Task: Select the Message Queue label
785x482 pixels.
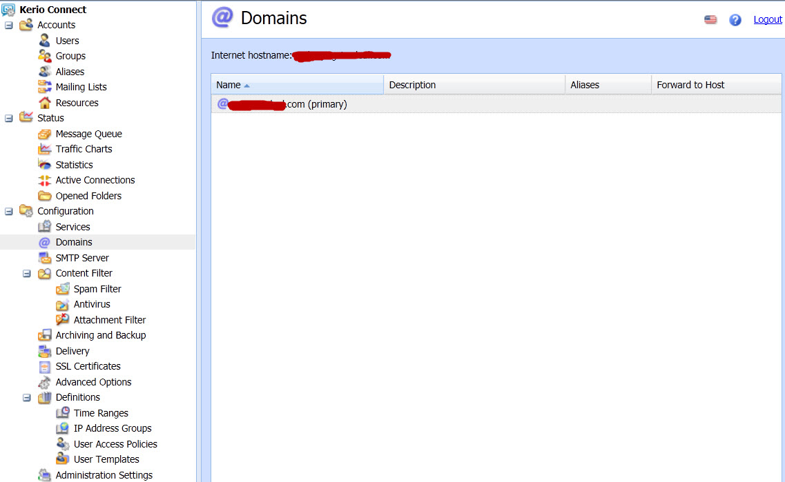Action: click(x=88, y=134)
